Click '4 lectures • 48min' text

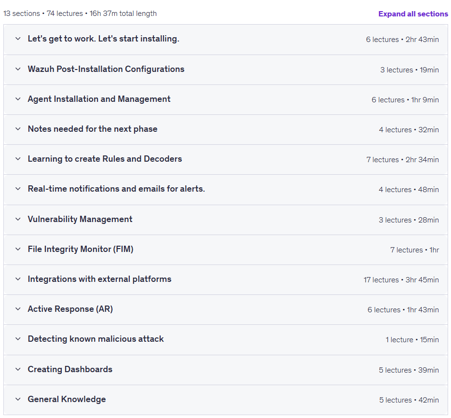pos(409,190)
